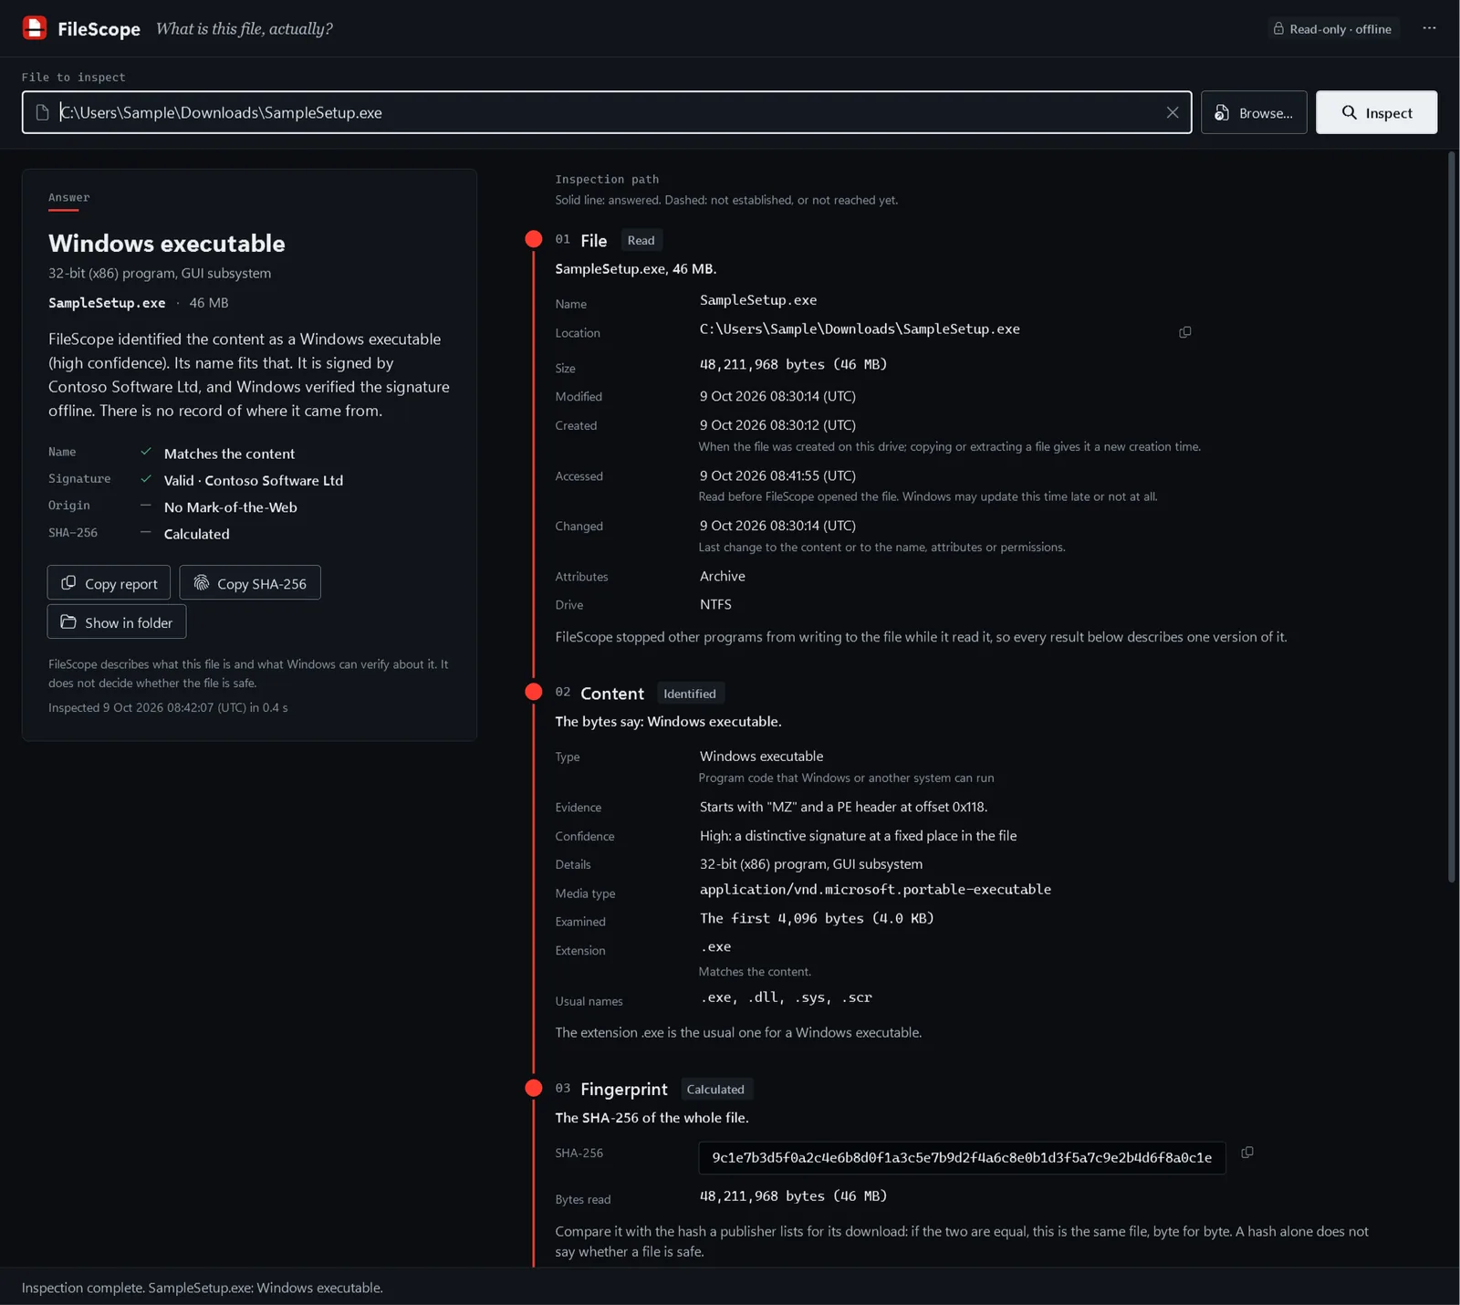Click the red marker for step 03 Fingerprint
The image size is (1460, 1305).
tap(534, 1088)
